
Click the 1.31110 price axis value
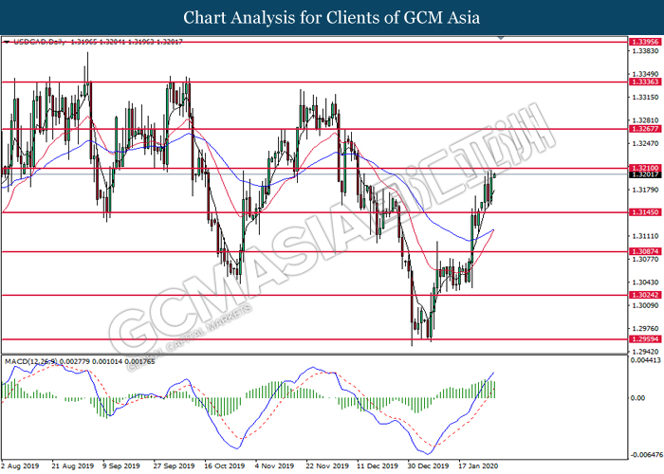[x=645, y=236]
